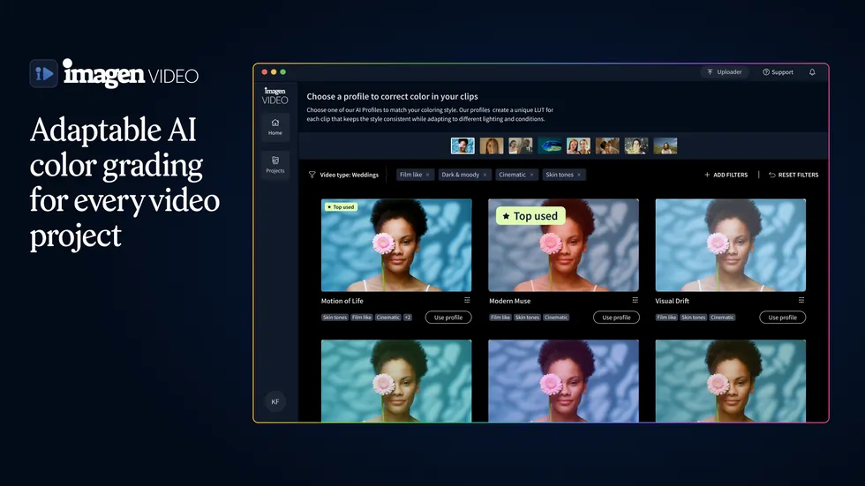Image resolution: width=865 pixels, height=486 pixels.
Task: Click the Uploader button in top bar
Action: click(725, 72)
